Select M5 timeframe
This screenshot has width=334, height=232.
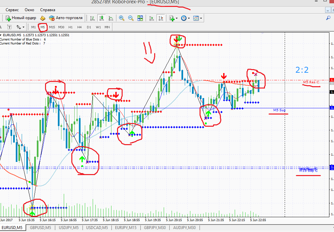coord(43,27)
